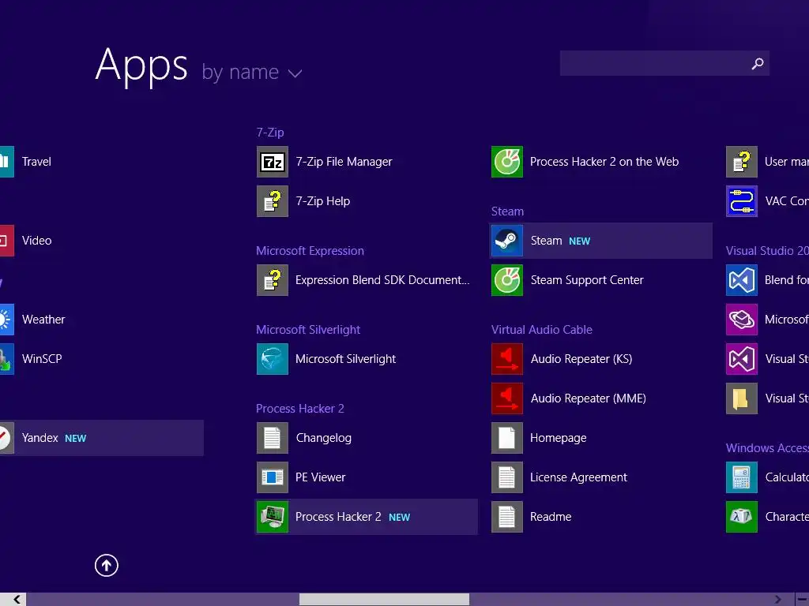Go back to Start with the up-arrow button
Image resolution: width=809 pixels, height=606 pixels.
[x=107, y=565]
